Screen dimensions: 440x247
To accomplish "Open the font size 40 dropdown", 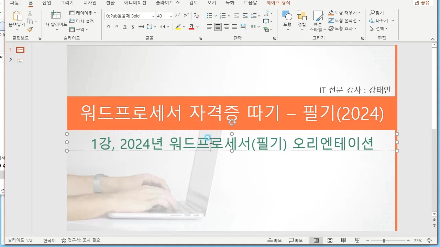I will pos(171,16).
